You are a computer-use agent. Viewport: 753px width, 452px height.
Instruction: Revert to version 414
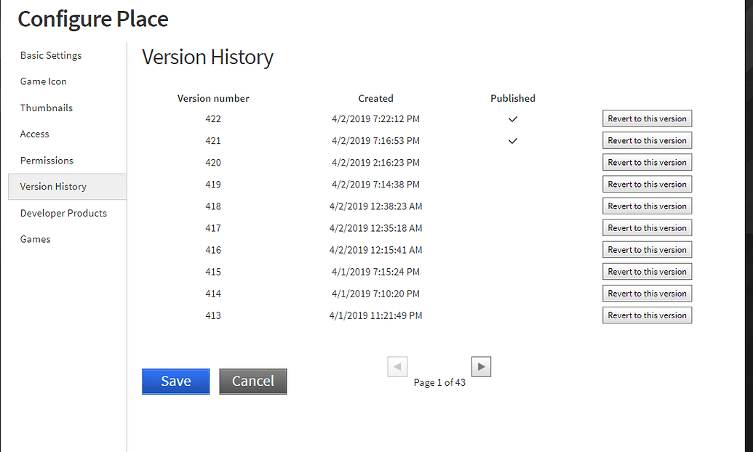[x=648, y=293]
